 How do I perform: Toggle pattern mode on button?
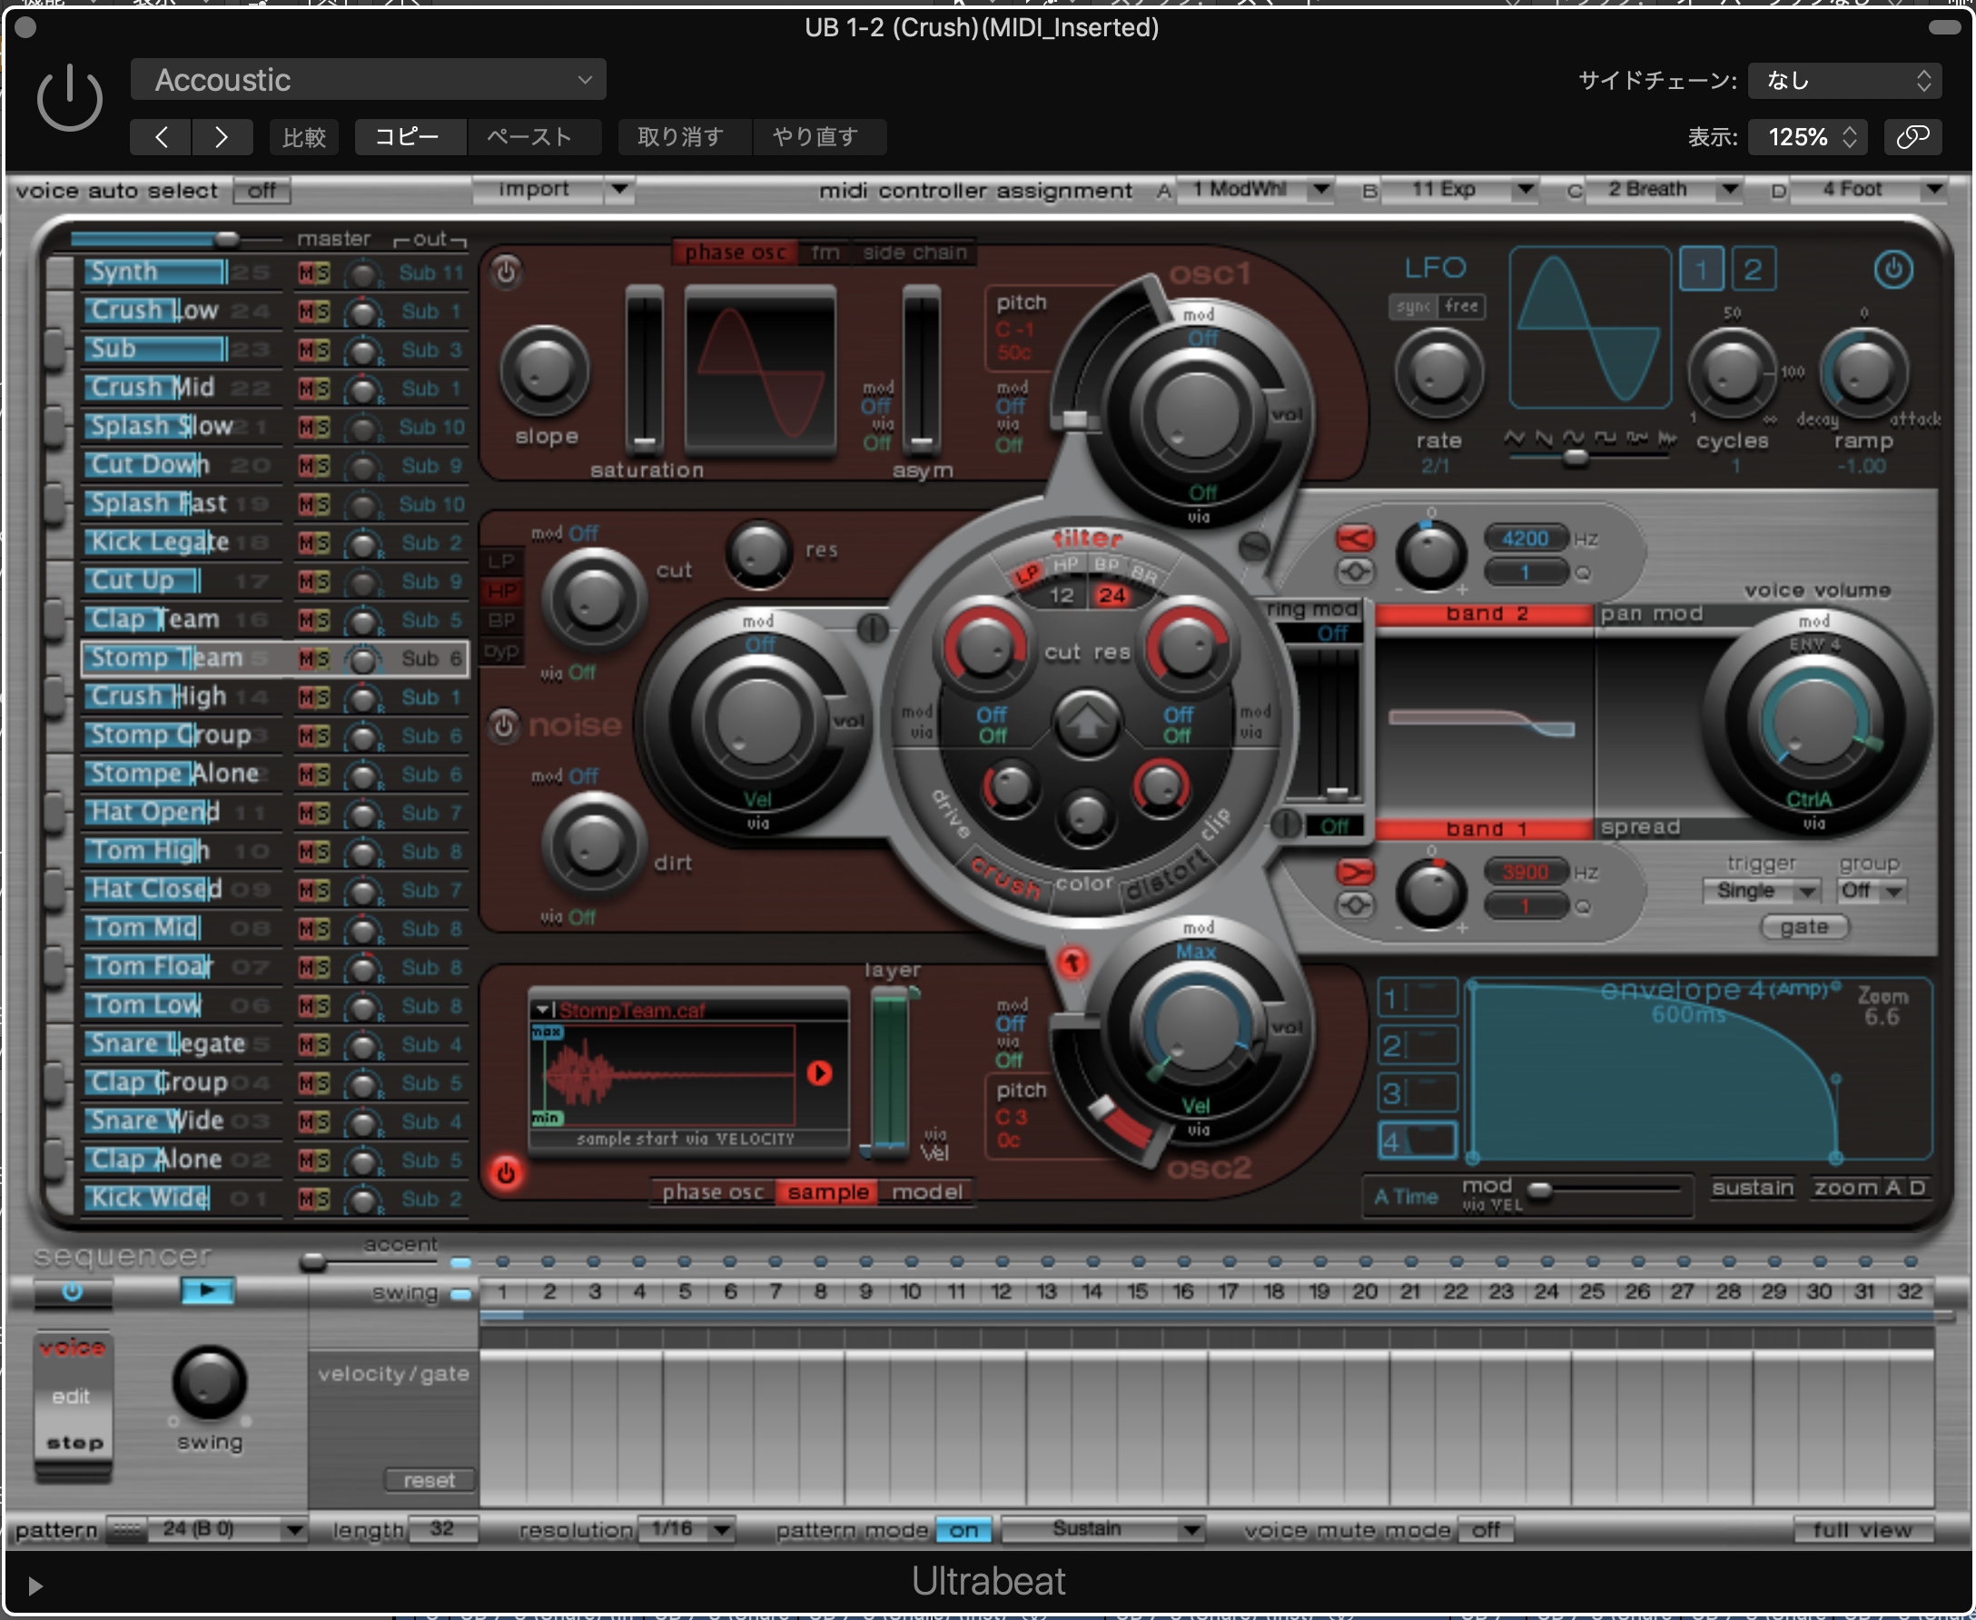click(963, 1530)
